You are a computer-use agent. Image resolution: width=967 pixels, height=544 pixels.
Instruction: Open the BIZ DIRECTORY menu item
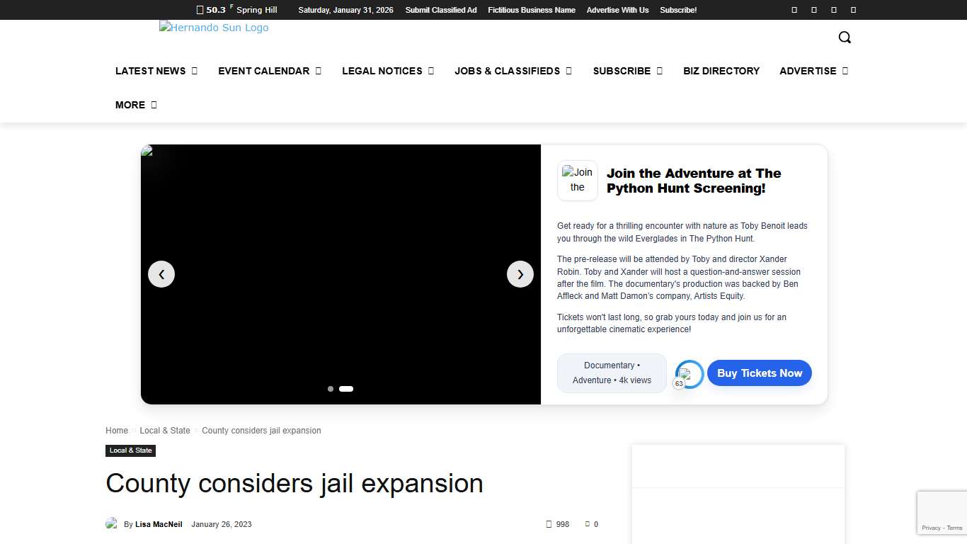pyautogui.click(x=721, y=71)
